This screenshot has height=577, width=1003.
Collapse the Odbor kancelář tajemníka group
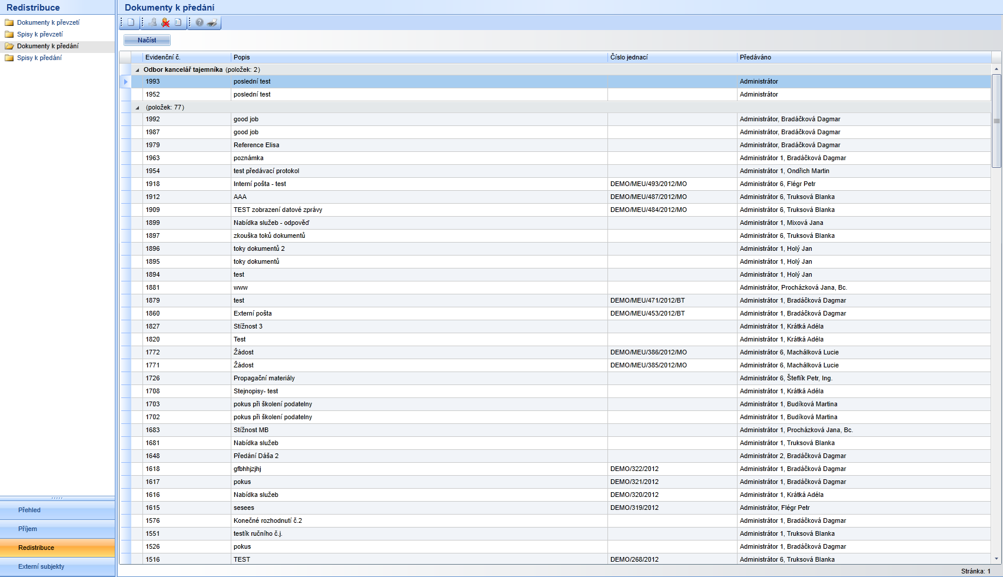[138, 69]
